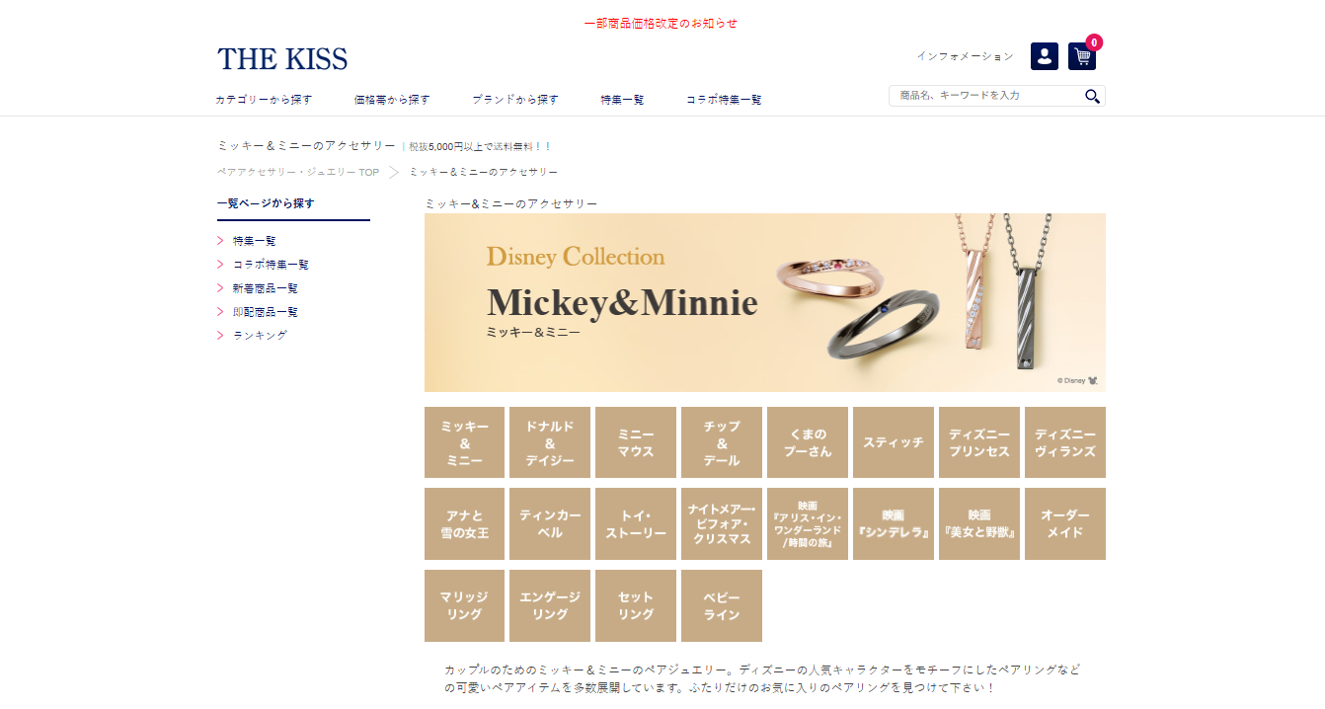Select the ミニーマウス category tile
Screen dimensions: 1325x709
point(636,442)
